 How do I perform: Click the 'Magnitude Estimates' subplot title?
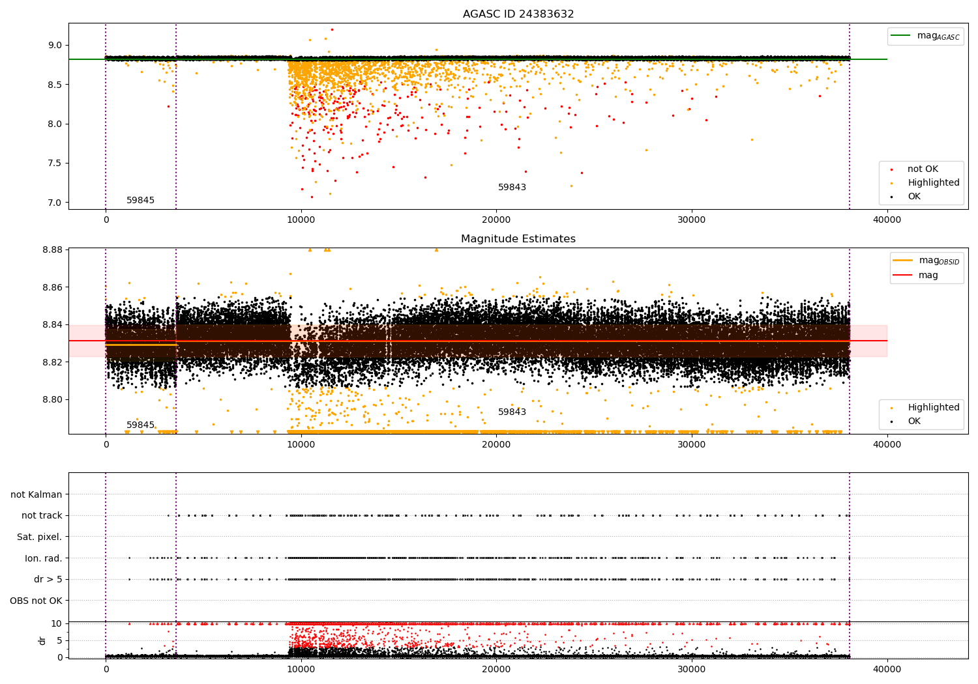pos(518,239)
